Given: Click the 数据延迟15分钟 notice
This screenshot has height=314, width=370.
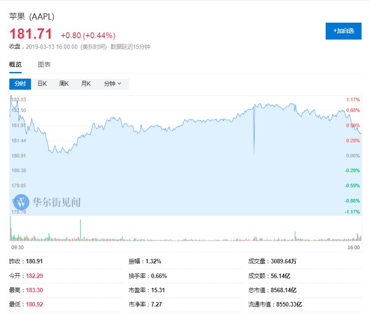Looking at the screenshot, I should pos(130,47).
